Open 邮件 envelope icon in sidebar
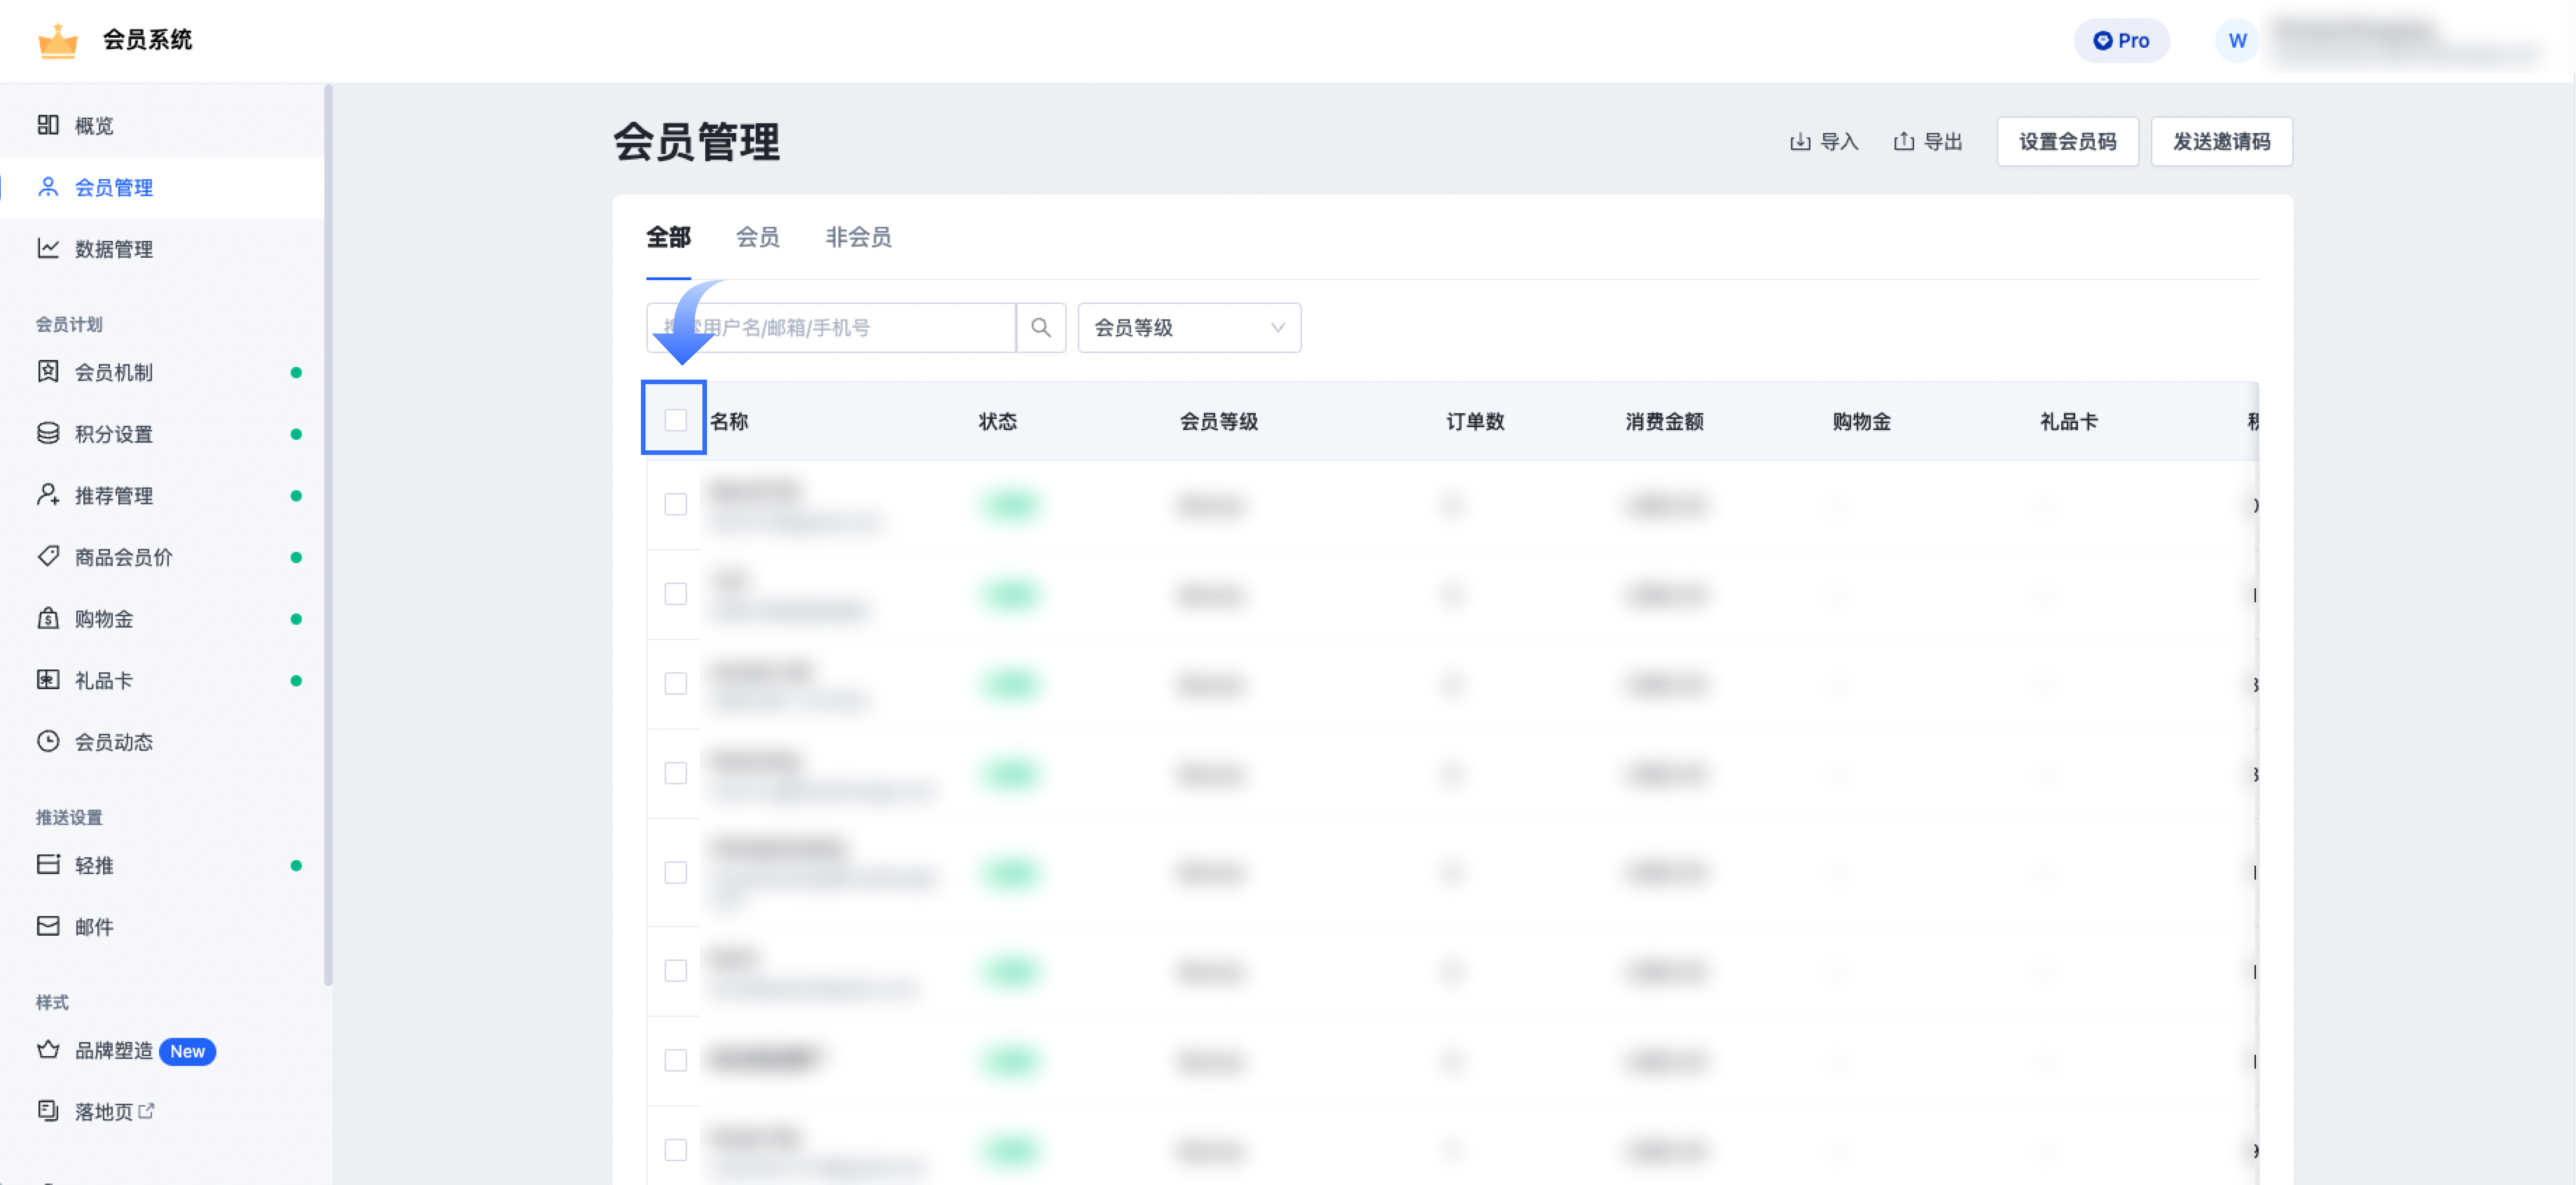Screen dimensions: 2576x1185 tap(48, 926)
